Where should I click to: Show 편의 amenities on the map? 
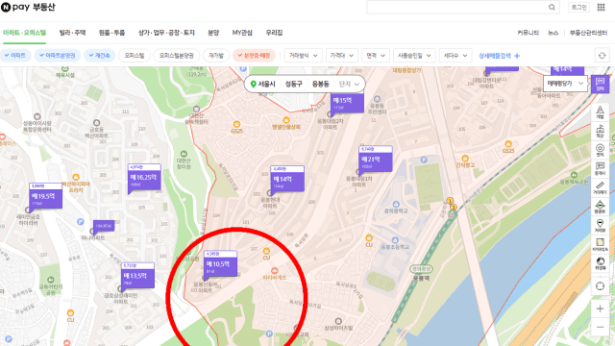pyautogui.click(x=600, y=150)
